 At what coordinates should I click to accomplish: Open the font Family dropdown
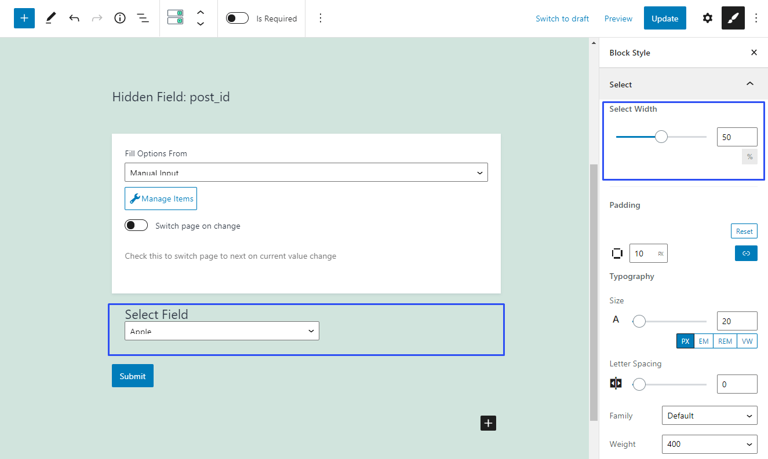[709, 416]
